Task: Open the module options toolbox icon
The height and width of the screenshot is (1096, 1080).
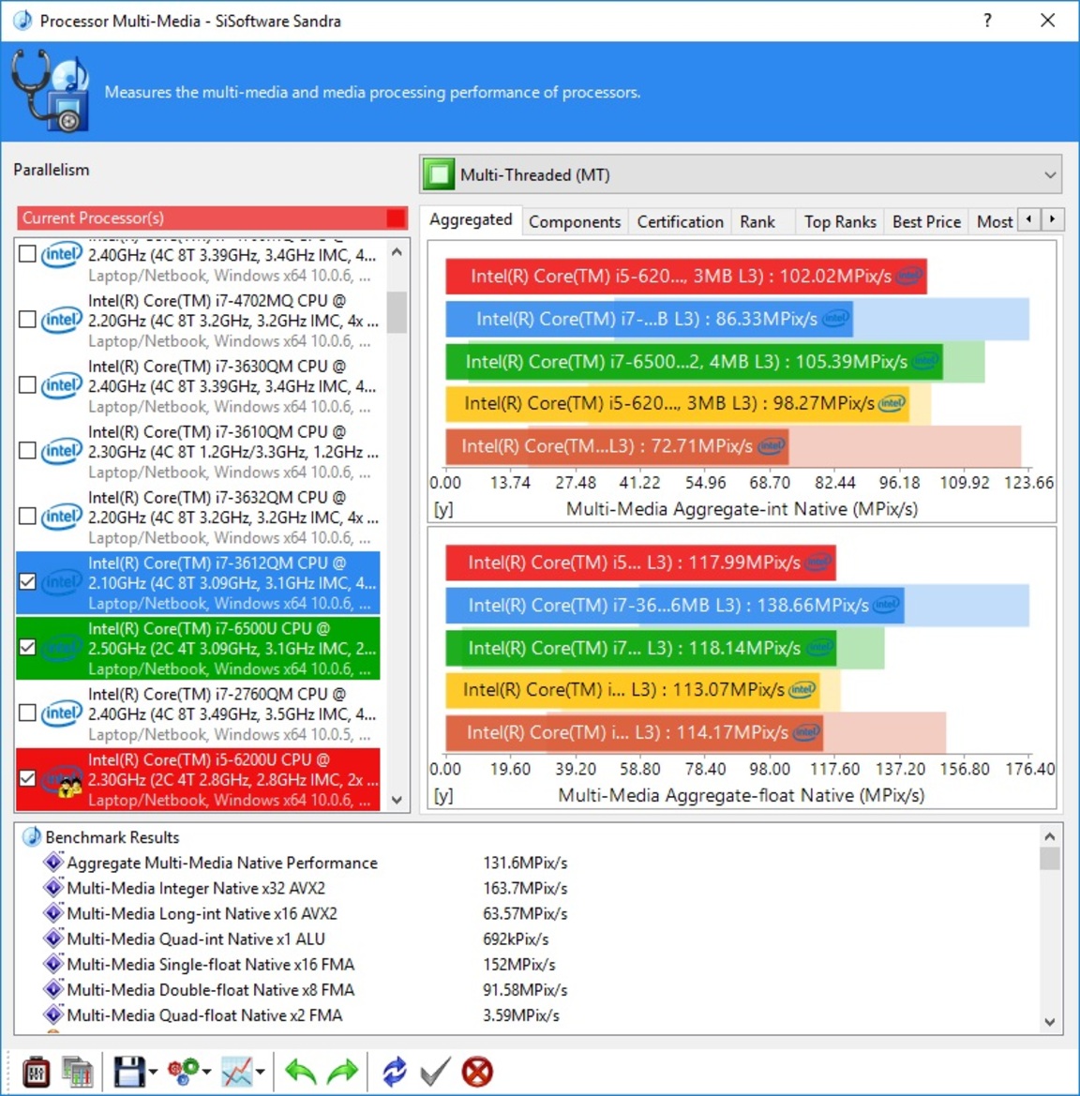Action: click(x=36, y=1072)
